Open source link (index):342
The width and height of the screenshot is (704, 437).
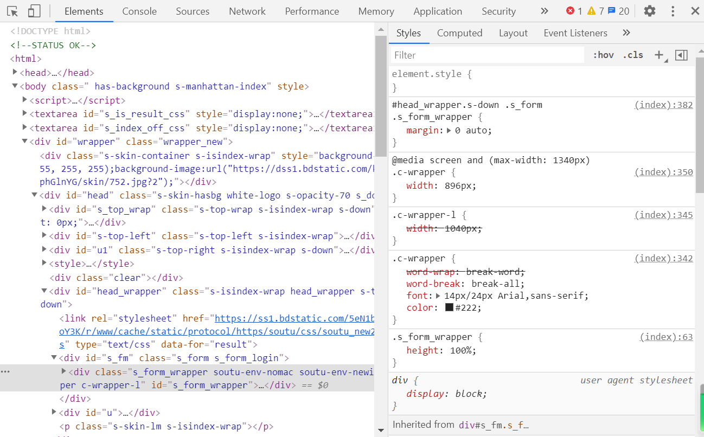664,258
